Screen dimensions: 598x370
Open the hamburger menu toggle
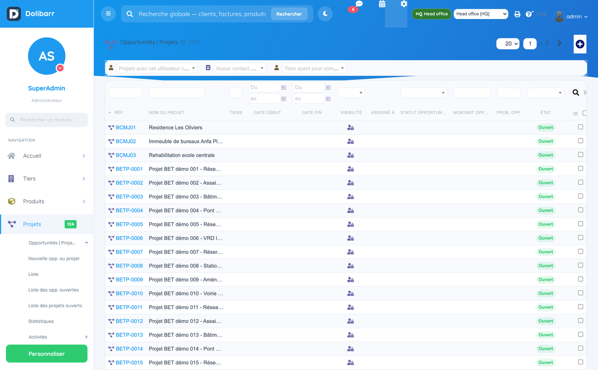(x=108, y=14)
